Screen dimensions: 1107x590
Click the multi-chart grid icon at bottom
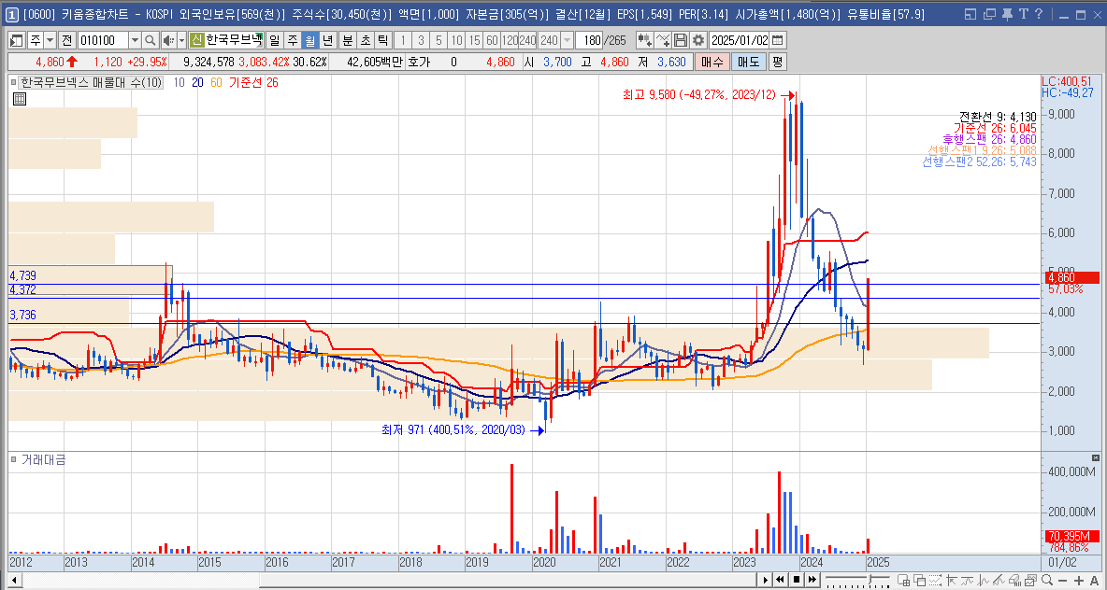904,580
